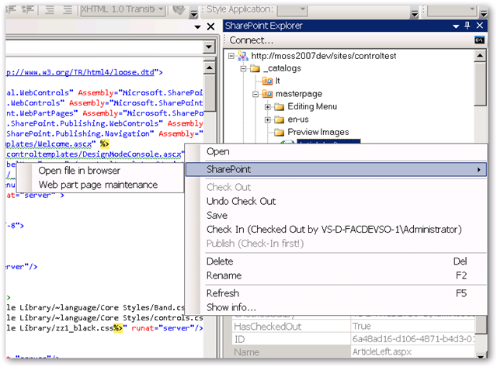Open the Style Application dropdown
This screenshot has height=367, width=497.
tap(292, 10)
